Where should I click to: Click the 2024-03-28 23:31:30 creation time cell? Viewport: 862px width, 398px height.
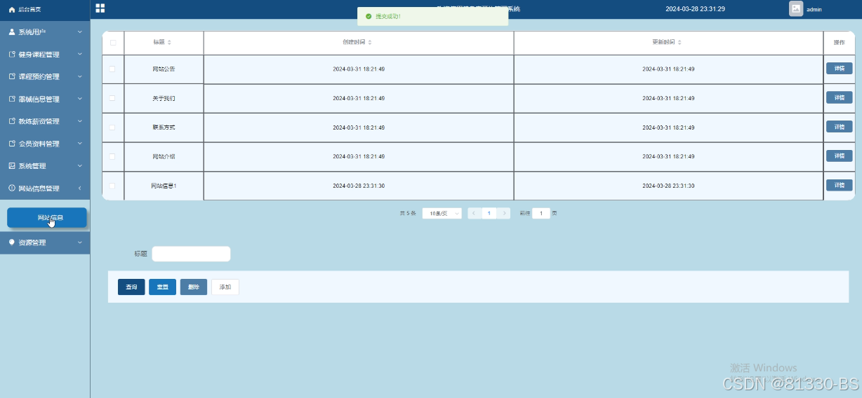359,186
